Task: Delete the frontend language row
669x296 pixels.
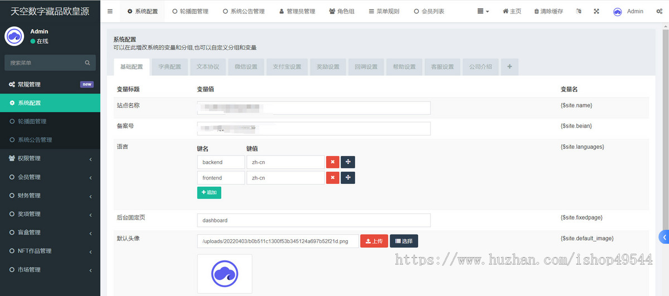Action: click(332, 178)
